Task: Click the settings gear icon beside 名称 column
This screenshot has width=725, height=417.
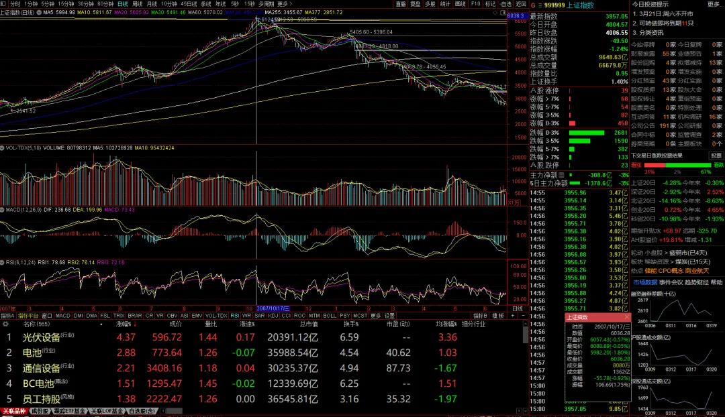Action: (x=5, y=324)
